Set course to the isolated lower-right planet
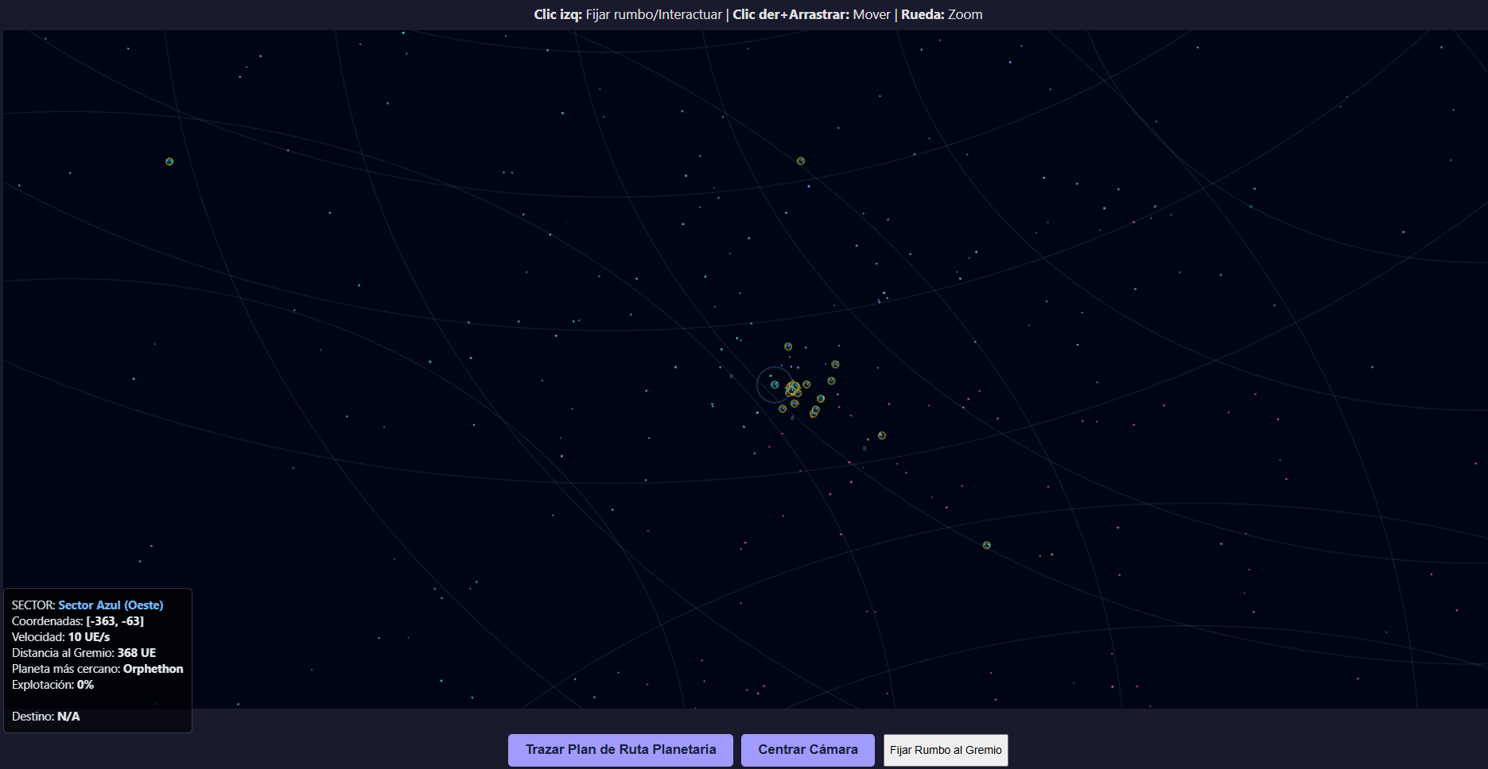This screenshot has height=769, width=1488. (x=987, y=546)
